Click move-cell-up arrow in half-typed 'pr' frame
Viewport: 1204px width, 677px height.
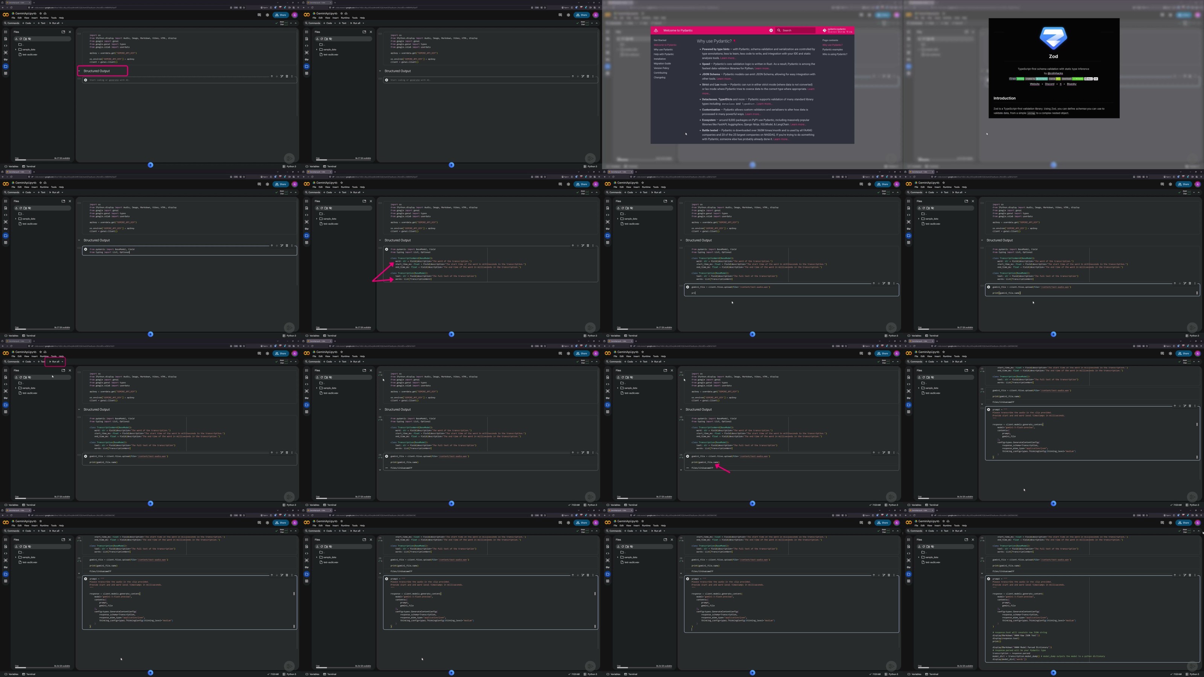click(874, 283)
